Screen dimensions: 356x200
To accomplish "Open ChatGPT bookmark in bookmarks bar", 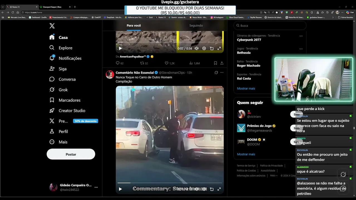I will (x=96, y=17).
